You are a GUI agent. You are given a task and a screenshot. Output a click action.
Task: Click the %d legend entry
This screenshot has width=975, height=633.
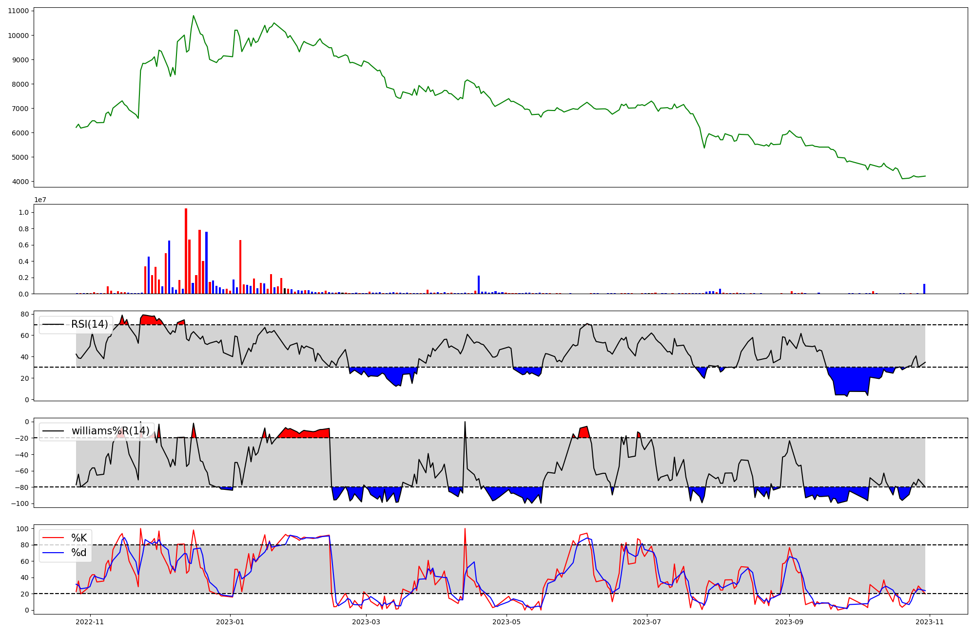pyautogui.click(x=79, y=553)
